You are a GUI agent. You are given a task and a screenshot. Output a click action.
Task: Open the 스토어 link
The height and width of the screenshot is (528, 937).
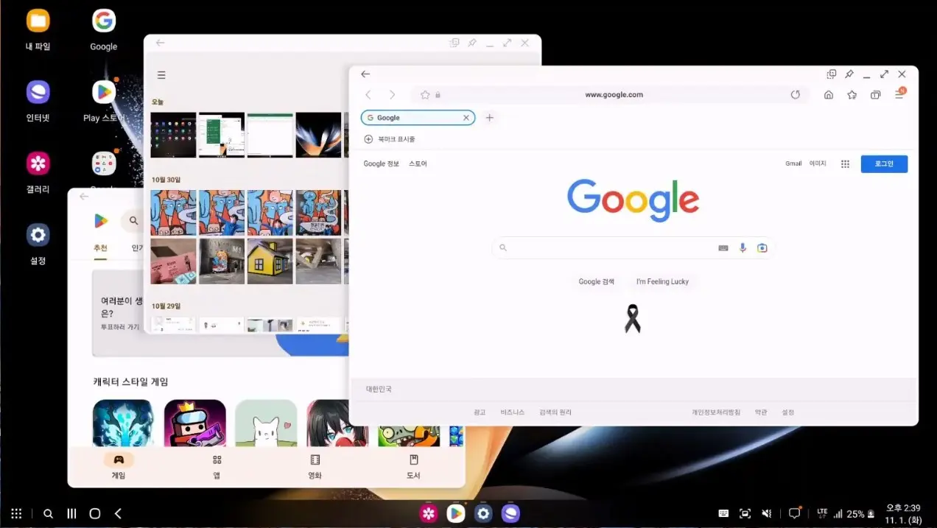(418, 163)
